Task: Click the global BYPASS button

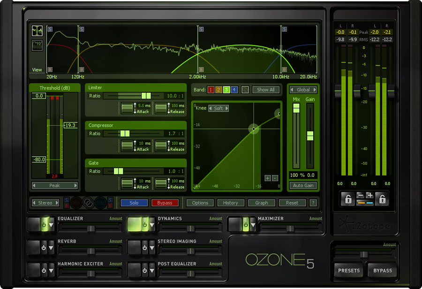Action: pyautogui.click(x=383, y=270)
